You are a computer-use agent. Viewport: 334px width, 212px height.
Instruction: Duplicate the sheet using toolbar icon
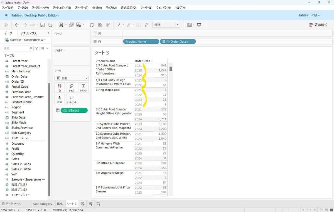[71, 25]
